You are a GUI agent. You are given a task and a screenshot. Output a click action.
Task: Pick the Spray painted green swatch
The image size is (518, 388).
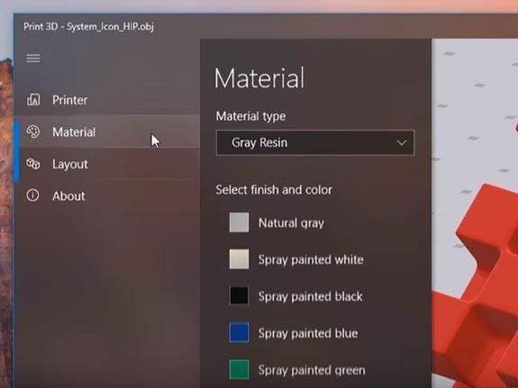[239, 369]
